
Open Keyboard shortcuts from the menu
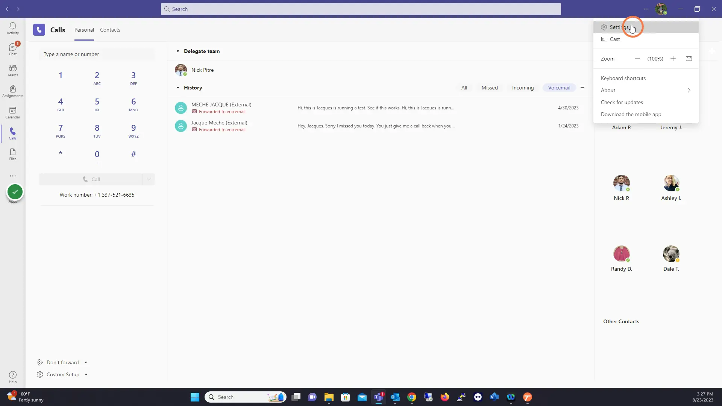click(x=646, y=78)
